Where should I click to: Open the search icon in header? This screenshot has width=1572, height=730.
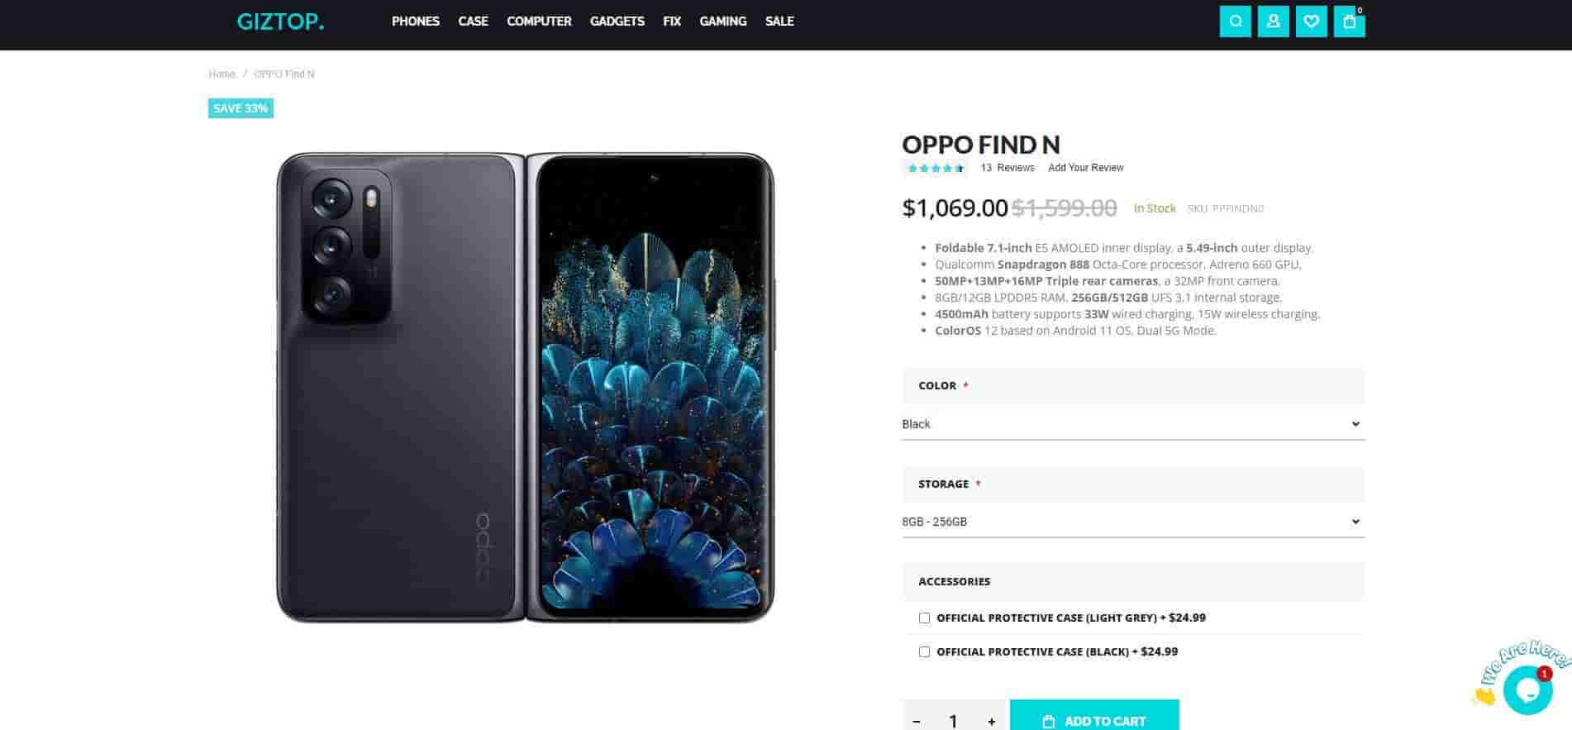[1235, 21]
